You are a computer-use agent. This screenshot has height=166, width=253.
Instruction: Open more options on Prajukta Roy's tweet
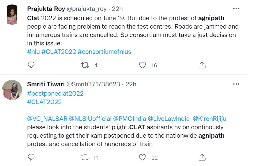click(x=236, y=9)
